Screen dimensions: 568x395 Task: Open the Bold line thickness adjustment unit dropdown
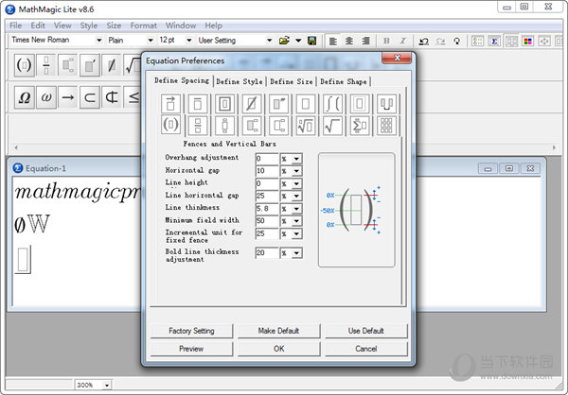[x=296, y=253]
